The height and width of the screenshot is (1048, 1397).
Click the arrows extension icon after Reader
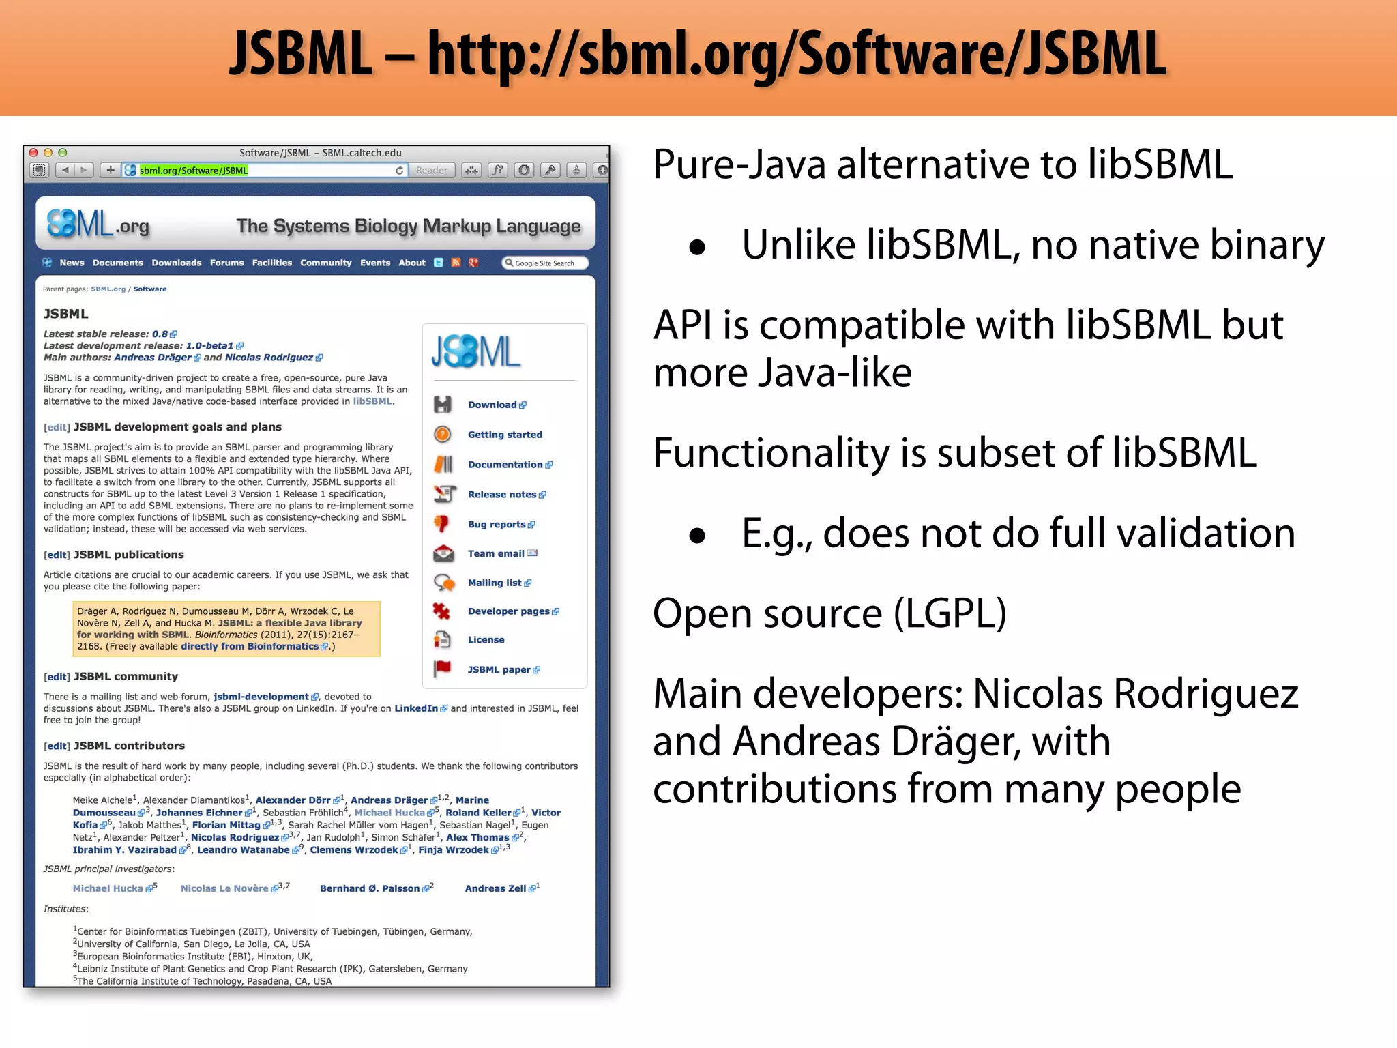click(x=472, y=170)
